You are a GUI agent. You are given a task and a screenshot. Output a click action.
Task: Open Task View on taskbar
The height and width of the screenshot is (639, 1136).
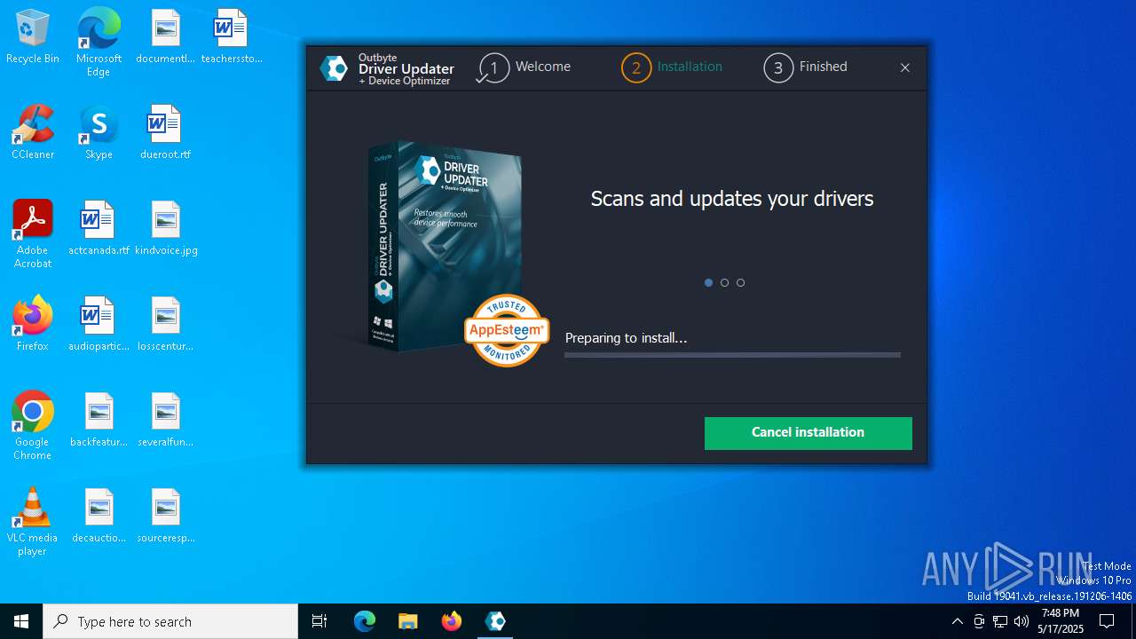319,621
